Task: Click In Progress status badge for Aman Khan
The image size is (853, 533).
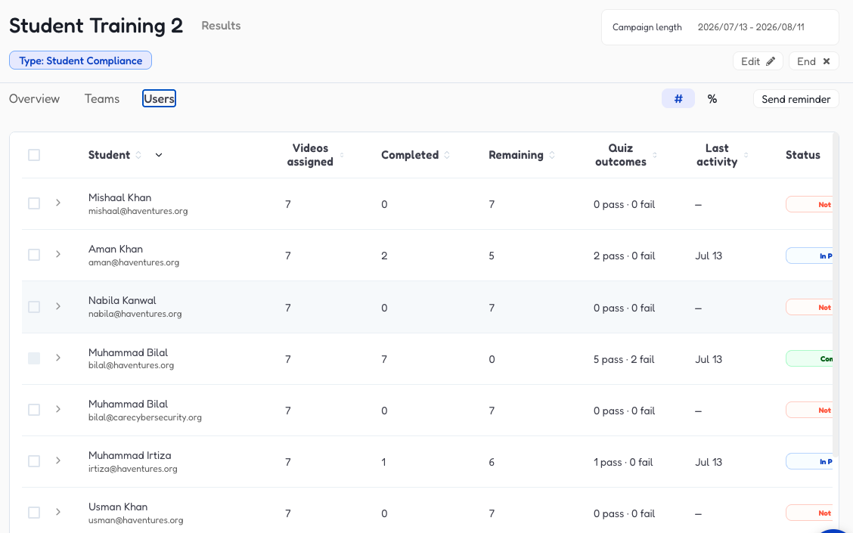Action: (809, 256)
